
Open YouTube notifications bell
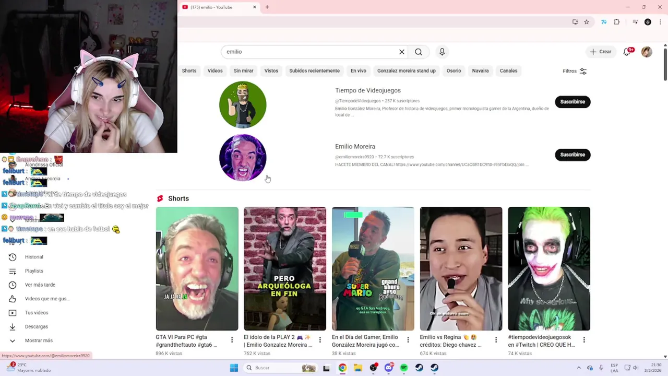point(627,52)
